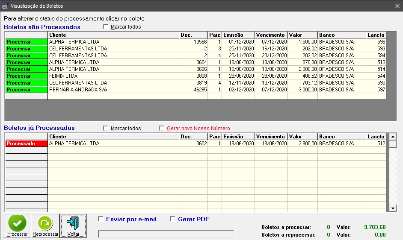Click Processar status for FEIMIX LTDA
The image size is (403, 240).
click(x=26, y=76)
